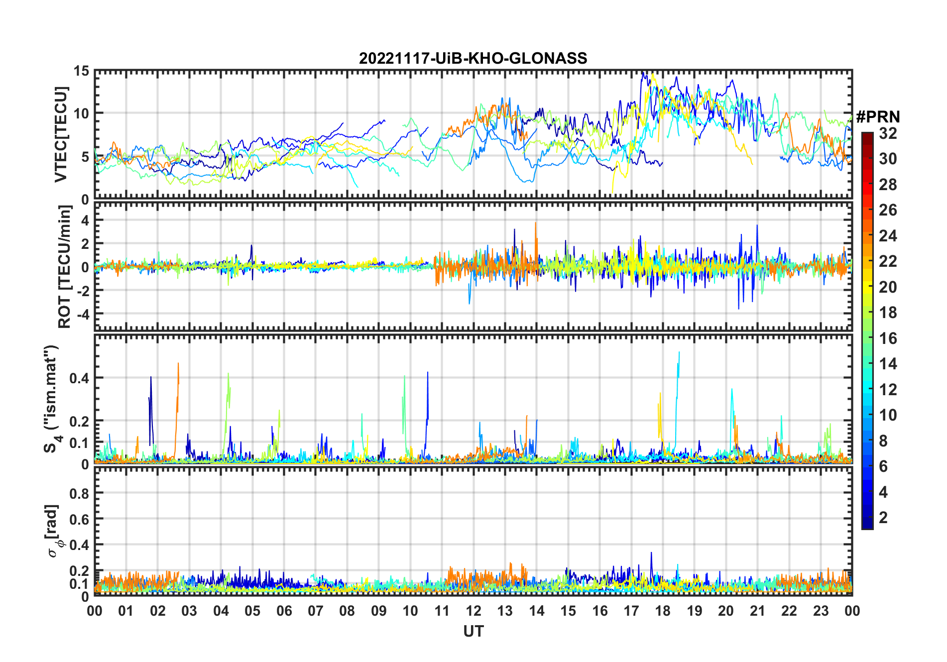Screen dimensions: 947x662
Task: Click the plot title 20221117-UiB-KHO-GLONASS
Action: [x=473, y=59]
